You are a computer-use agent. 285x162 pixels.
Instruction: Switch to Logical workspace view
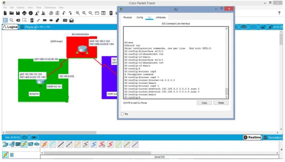click(x=10, y=27)
